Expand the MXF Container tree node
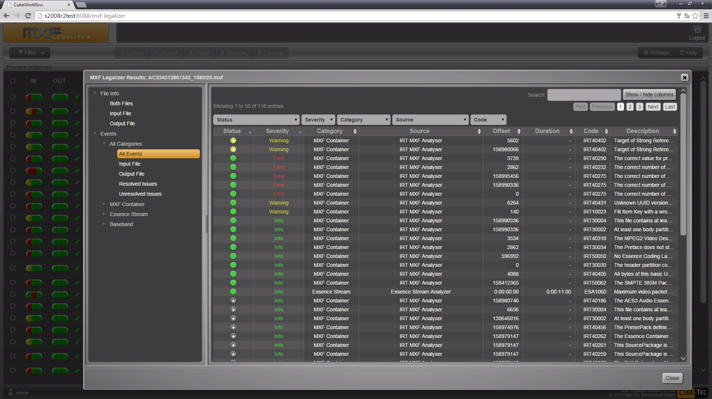The image size is (712, 399). pyautogui.click(x=104, y=204)
